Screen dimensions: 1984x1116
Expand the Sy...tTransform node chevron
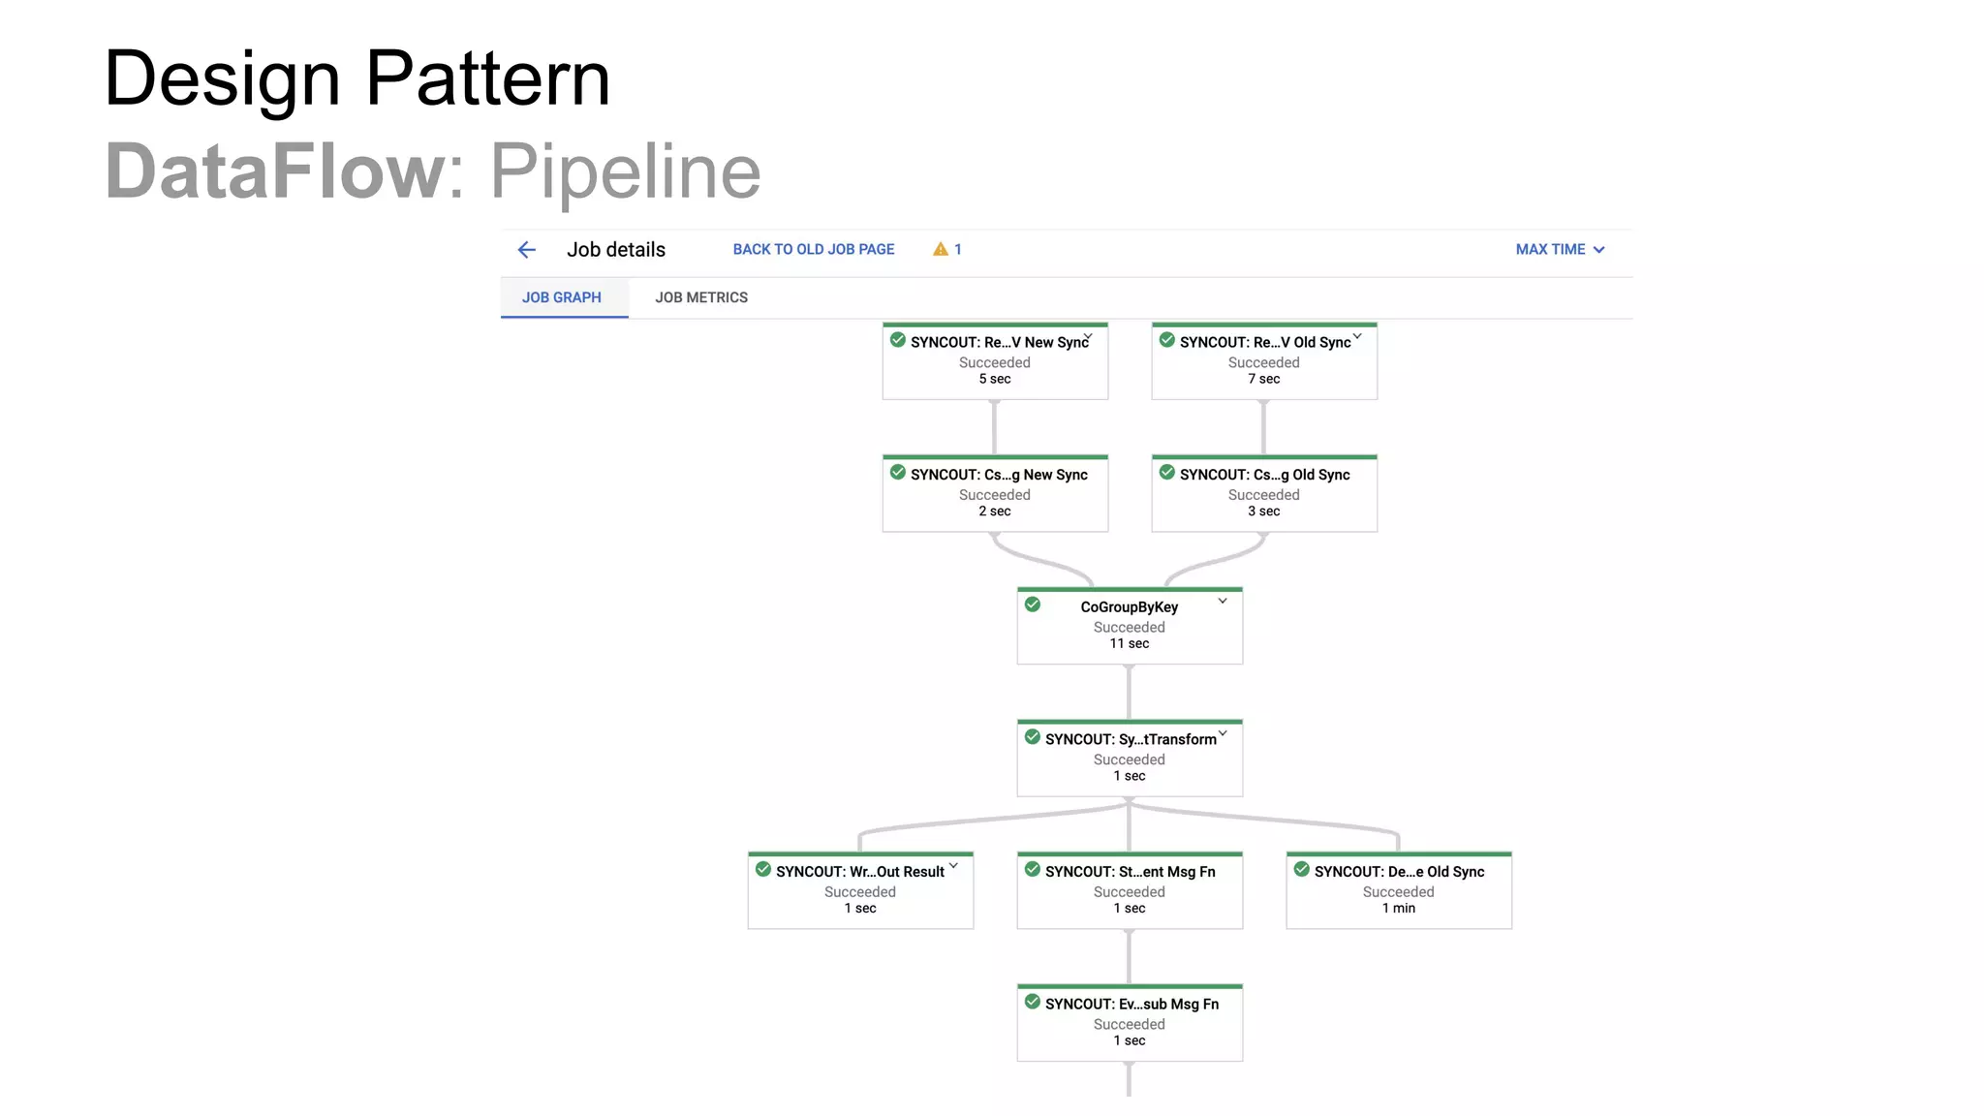1223,733
